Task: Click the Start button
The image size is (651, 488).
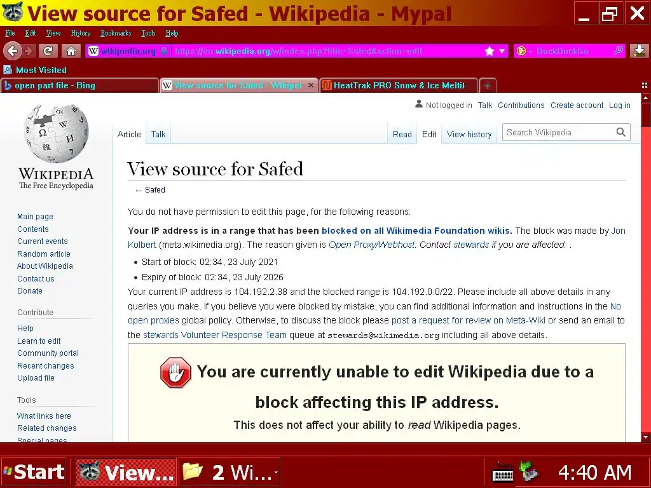Action: (x=34, y=472)
